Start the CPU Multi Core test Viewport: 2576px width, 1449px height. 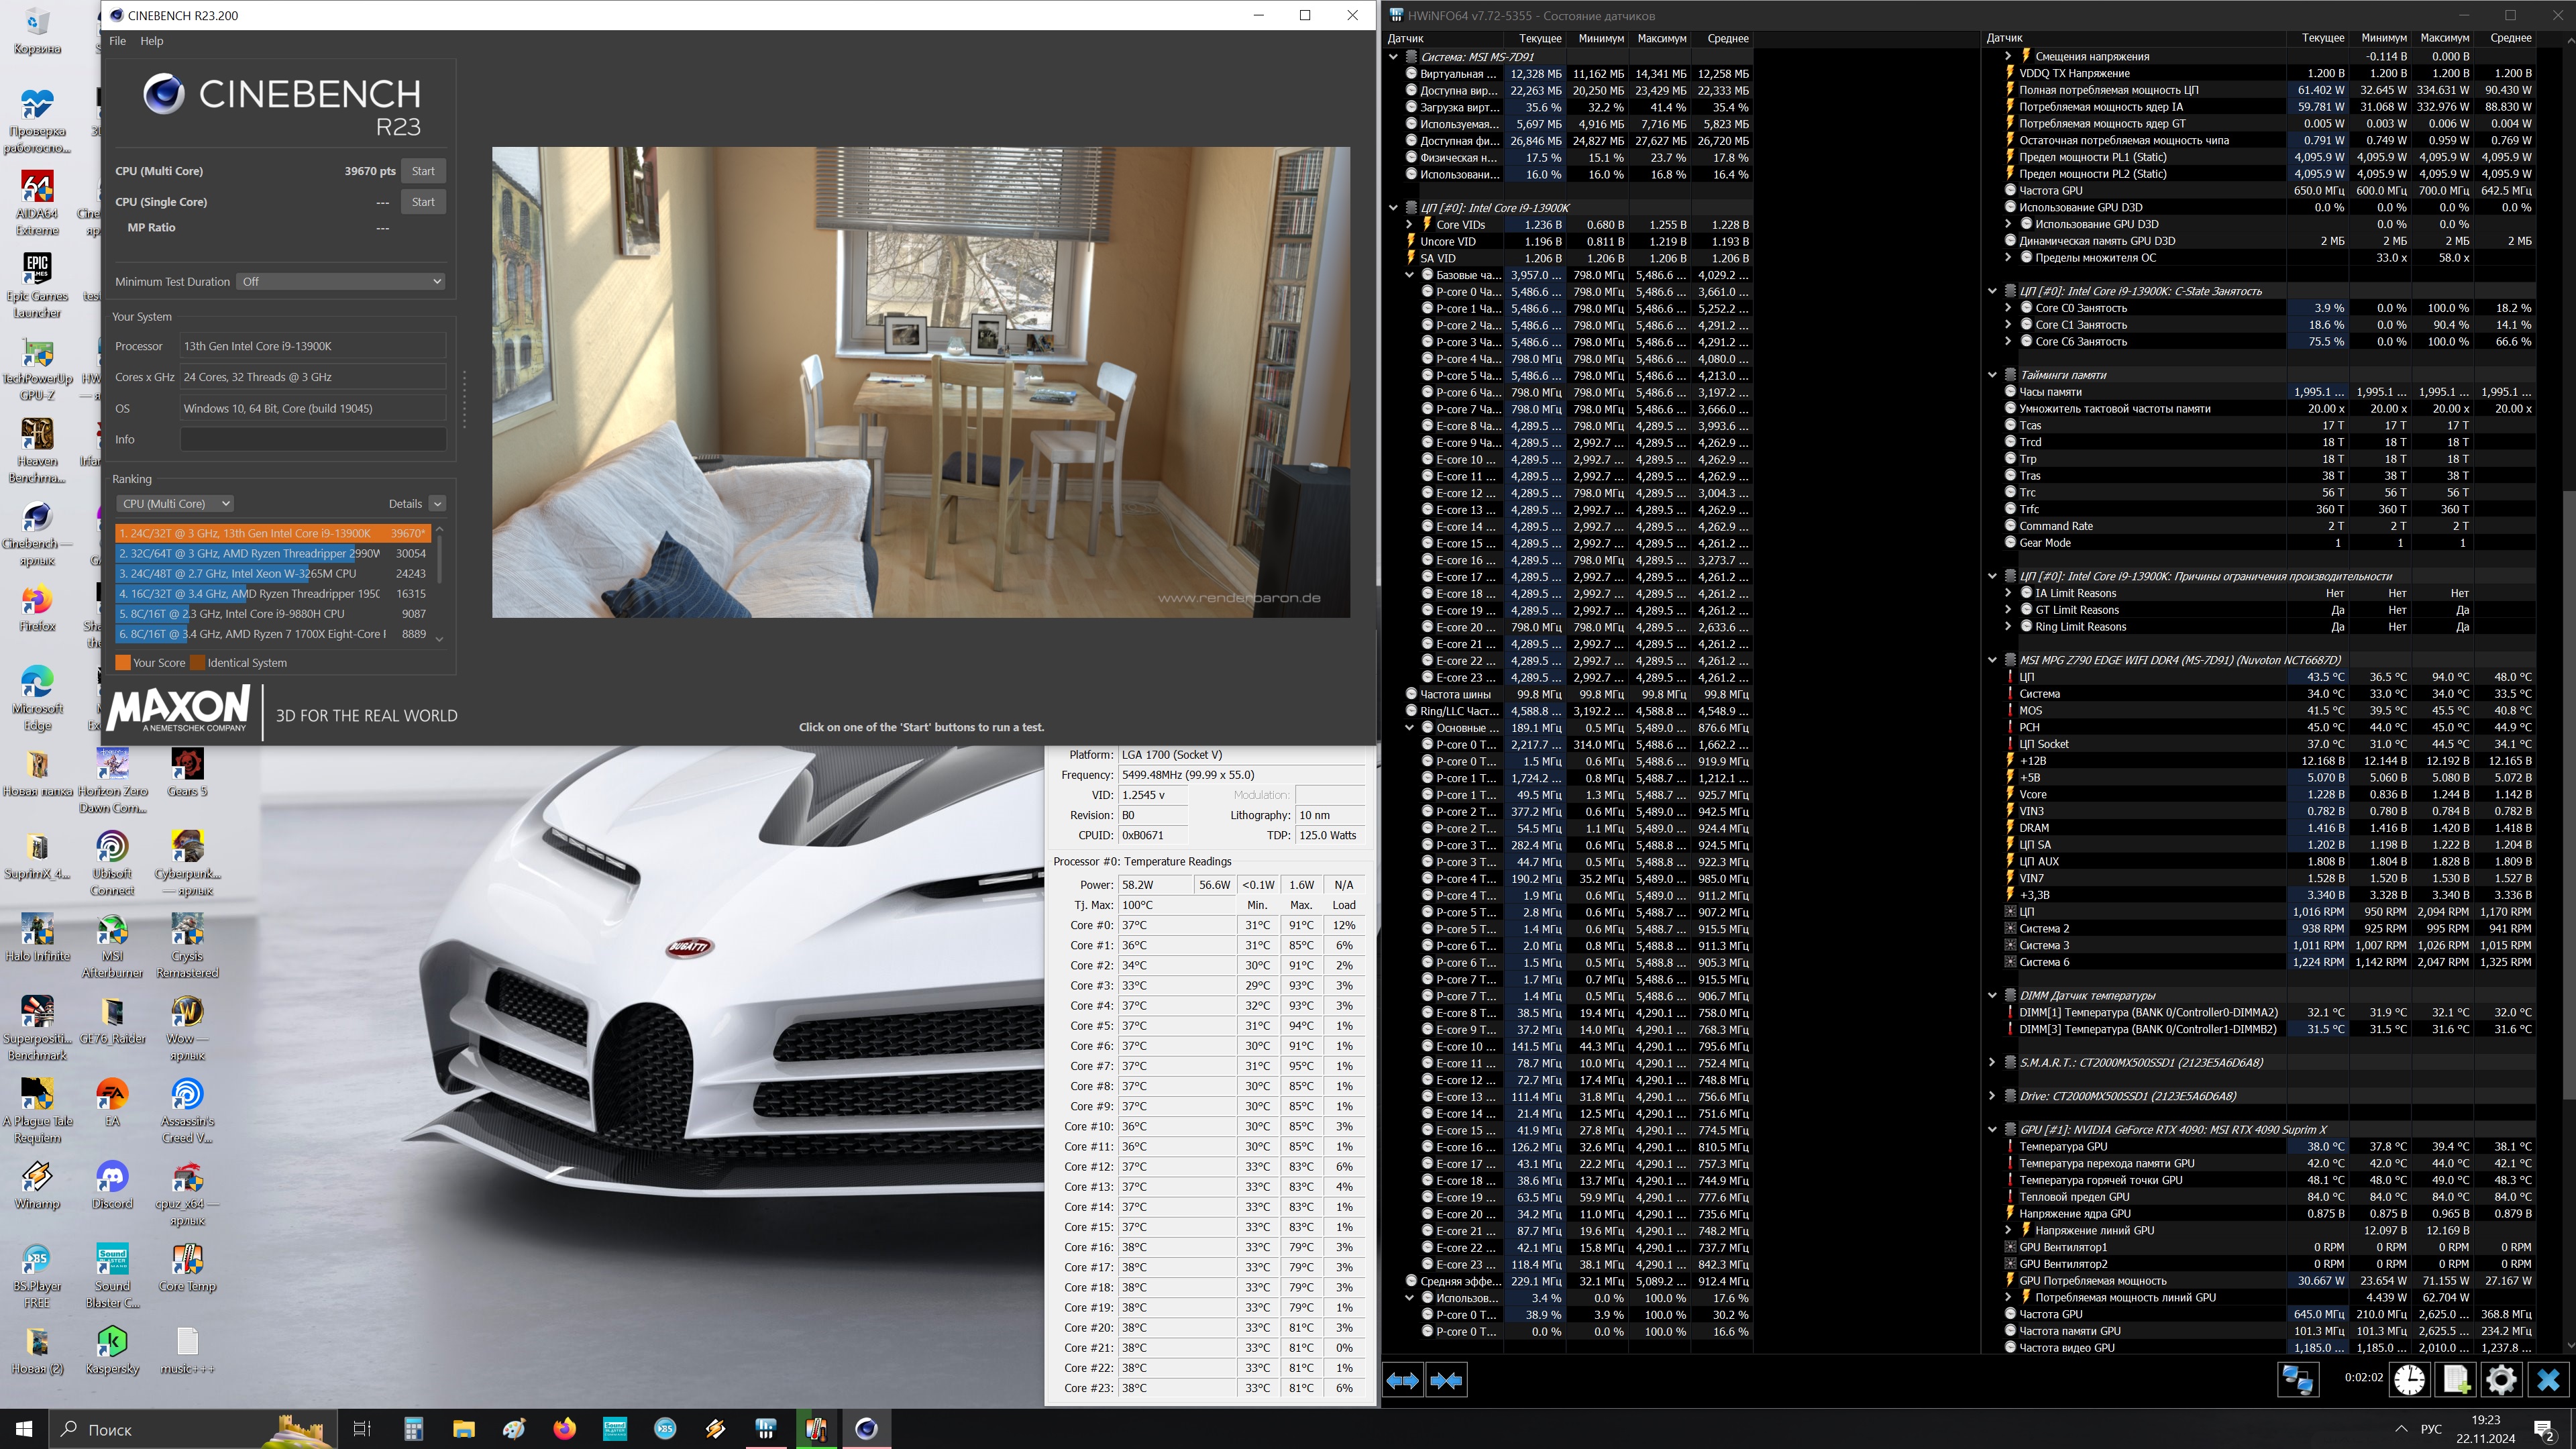[x=423, y=171]
